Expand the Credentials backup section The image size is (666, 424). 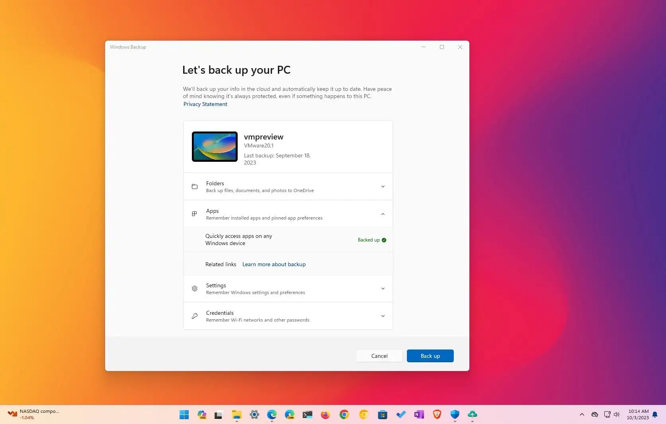coord(383,316)
